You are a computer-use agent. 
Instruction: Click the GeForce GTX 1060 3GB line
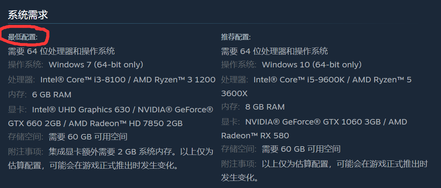click(x=326, y=122)
